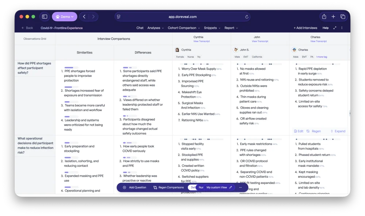
Task: Click Cynthia's avatar picture
Action: coord(177,50)
